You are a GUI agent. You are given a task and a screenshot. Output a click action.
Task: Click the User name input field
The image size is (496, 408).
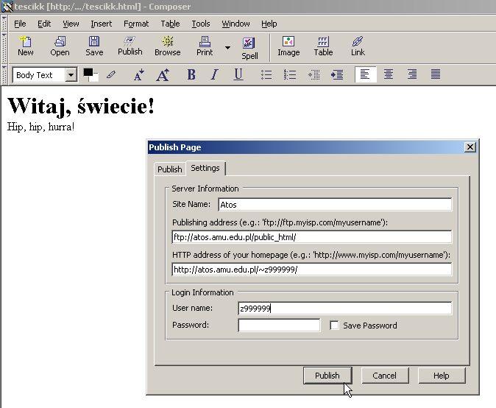[345, 309]
